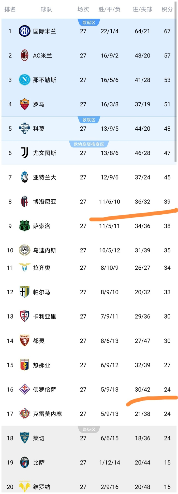The width and height of the screenshot is (178, 494).
Task: Select the 胜/平/负 column header
Action: coord(109,9)
